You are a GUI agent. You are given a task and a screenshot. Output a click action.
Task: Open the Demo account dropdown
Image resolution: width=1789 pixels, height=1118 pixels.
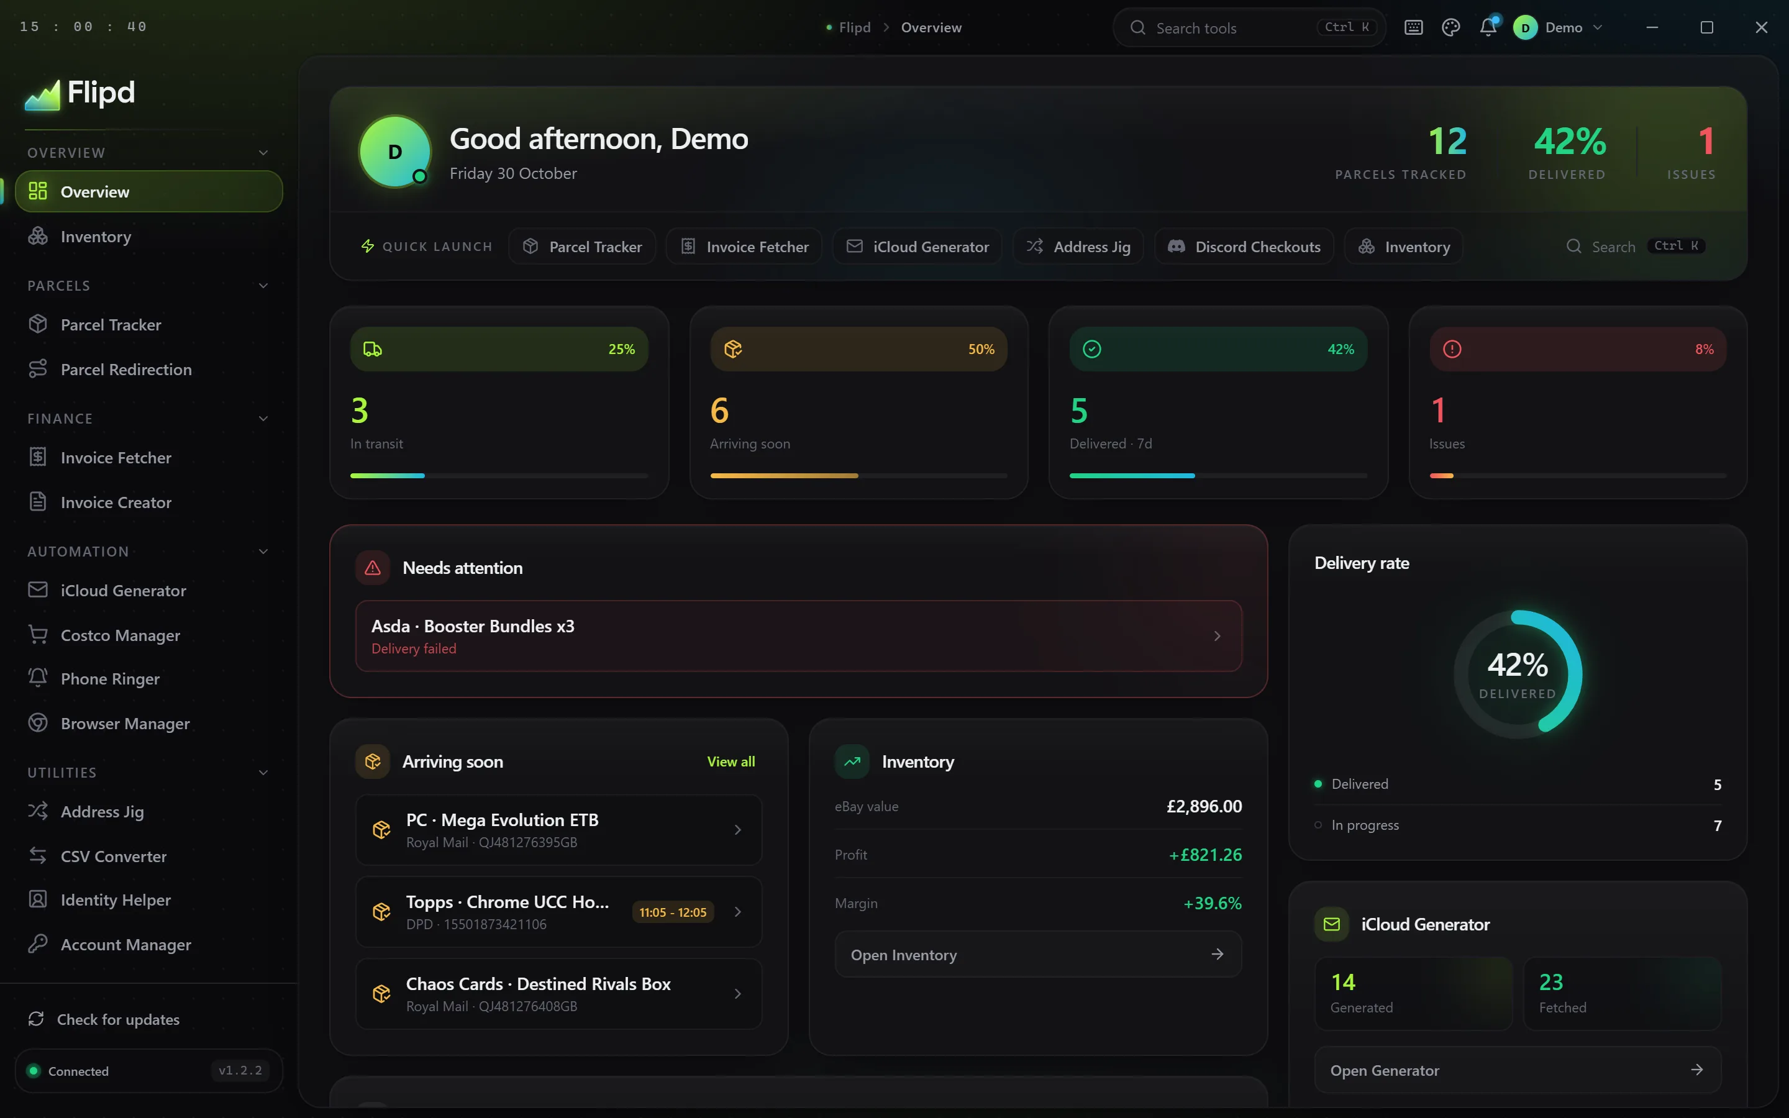tap(1559, 27)
